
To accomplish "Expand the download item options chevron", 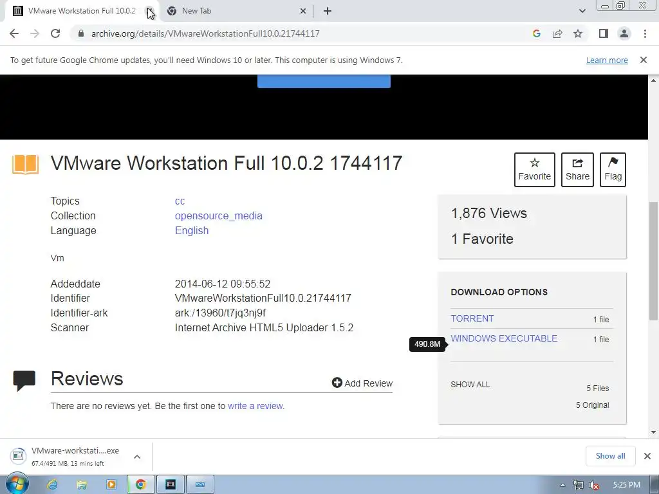I will pyautogui.click(x=137, y=457).
